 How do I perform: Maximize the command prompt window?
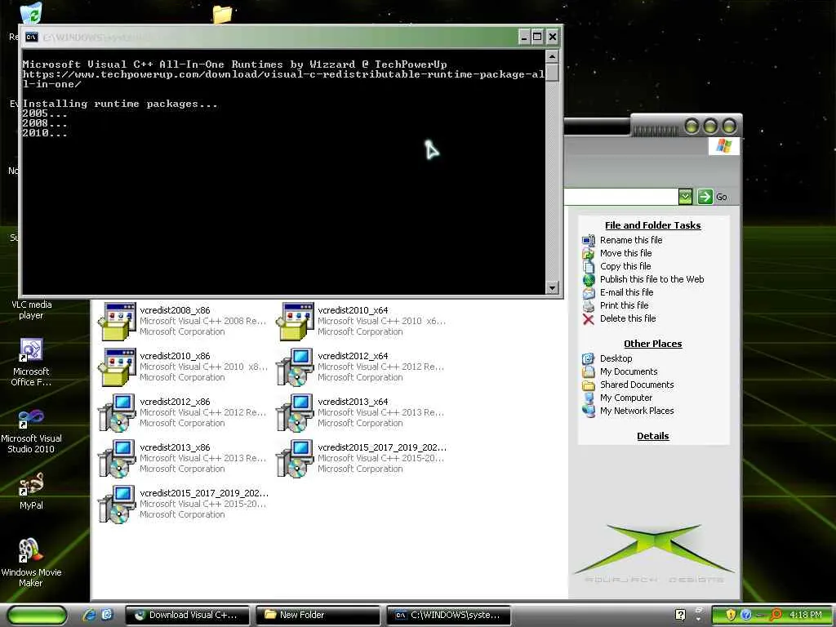pyautogui.click(x=537, y=37)
